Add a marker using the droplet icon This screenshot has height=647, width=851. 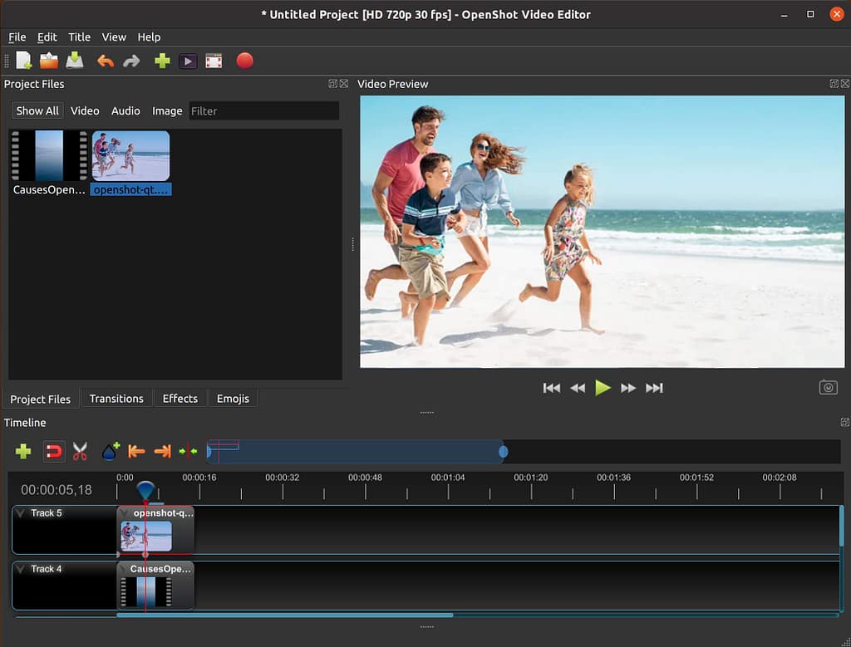[111, 451]
